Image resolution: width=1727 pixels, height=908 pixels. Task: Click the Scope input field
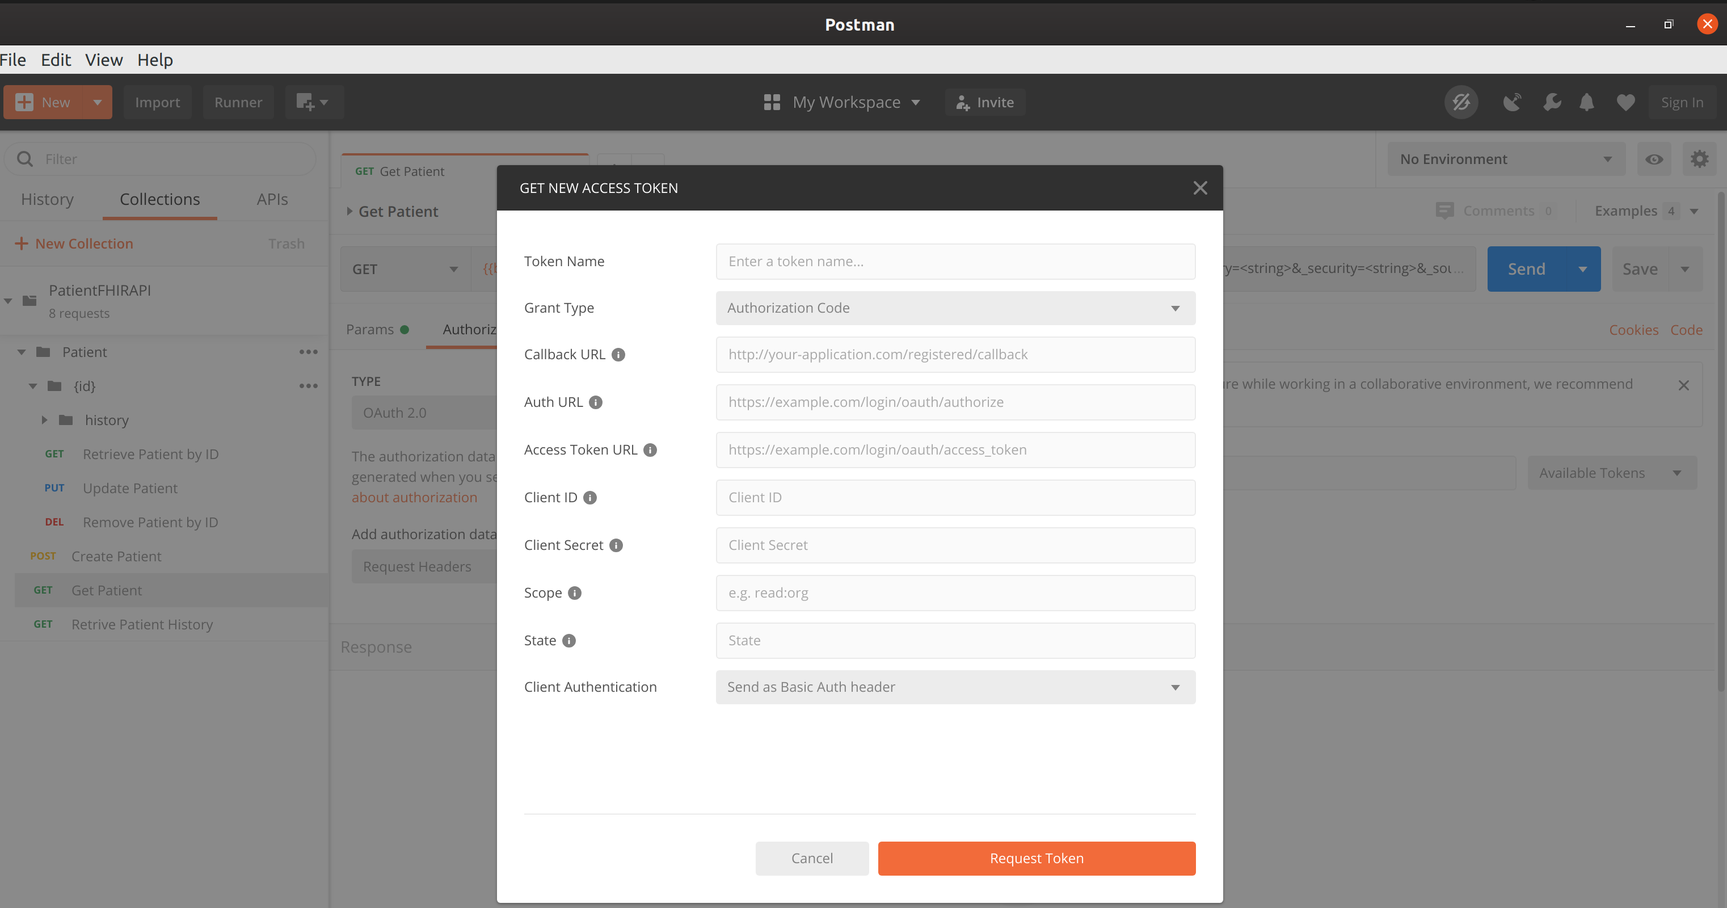955,593
